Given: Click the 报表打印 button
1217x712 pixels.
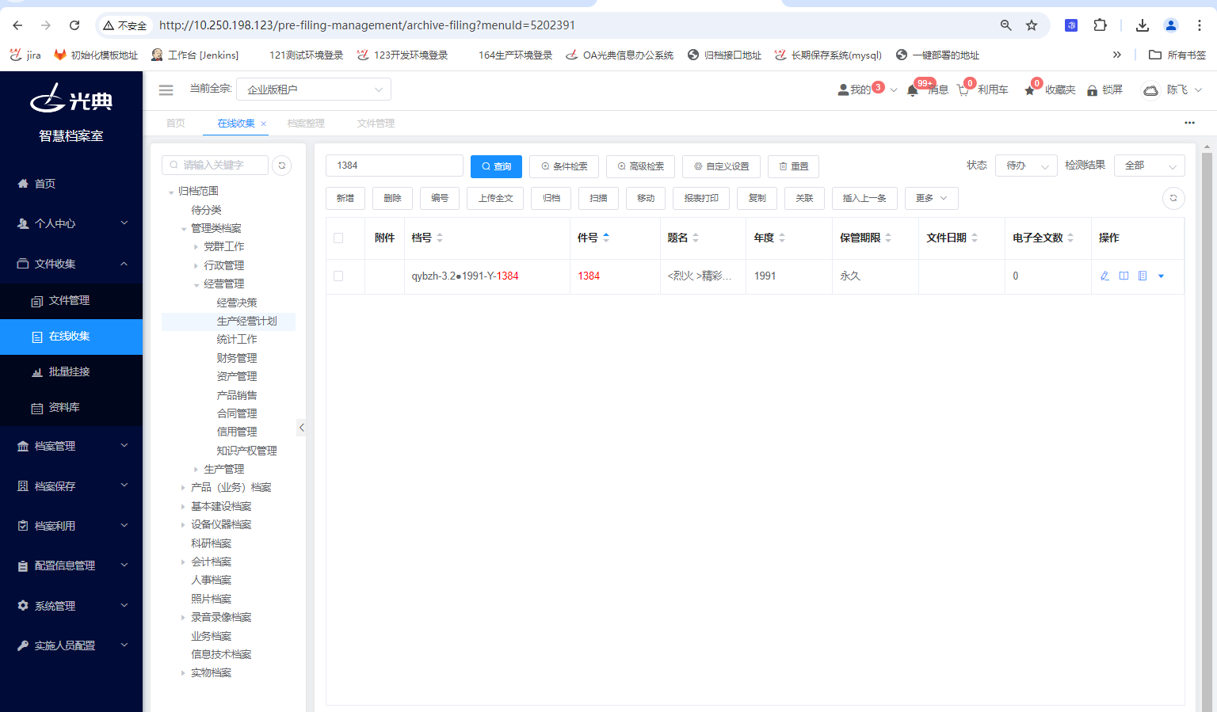Looking at the screenshot, I should (701, 198).
